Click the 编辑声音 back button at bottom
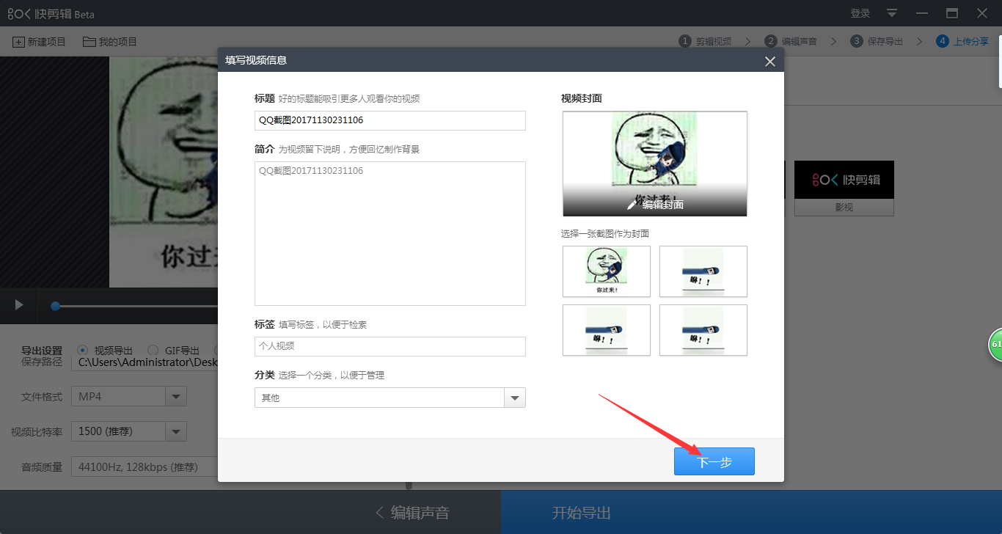 (x=412, y=513)
